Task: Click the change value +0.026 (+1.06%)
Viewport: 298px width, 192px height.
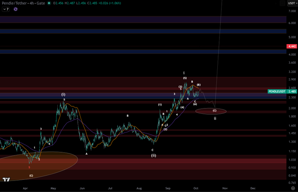Action: click(x=110, y=3)
